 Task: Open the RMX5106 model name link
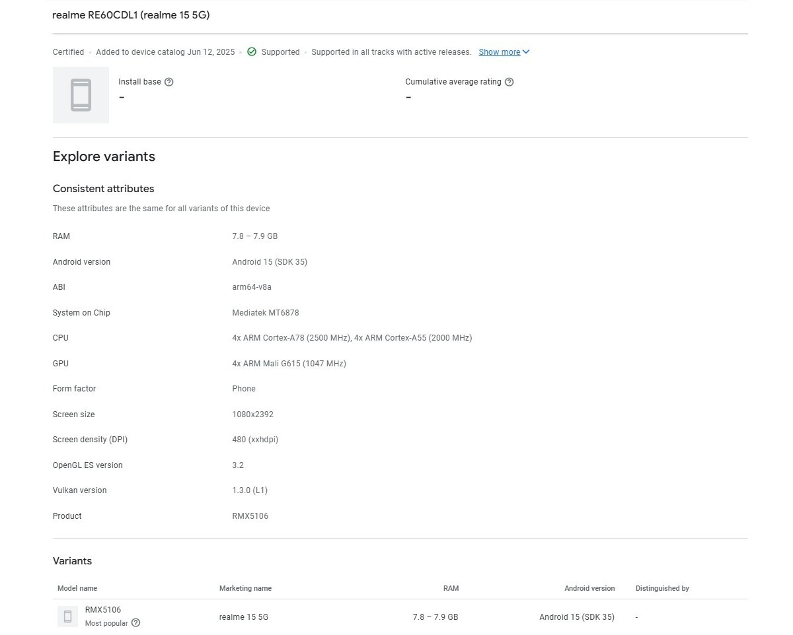pyautogui.click(x=102, y=609)
